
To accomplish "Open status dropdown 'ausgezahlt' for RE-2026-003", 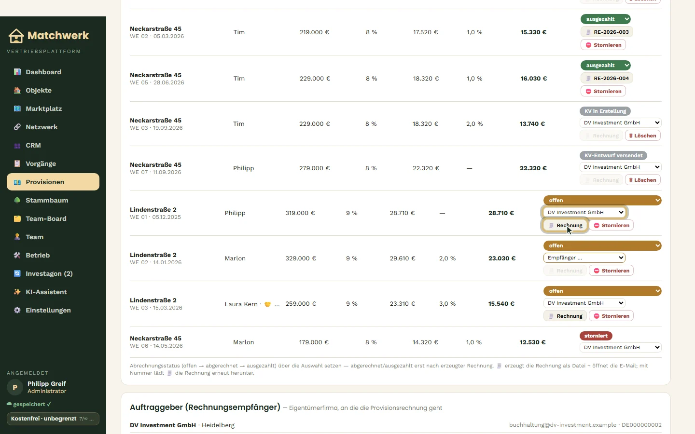I will (x=606, y=19).
